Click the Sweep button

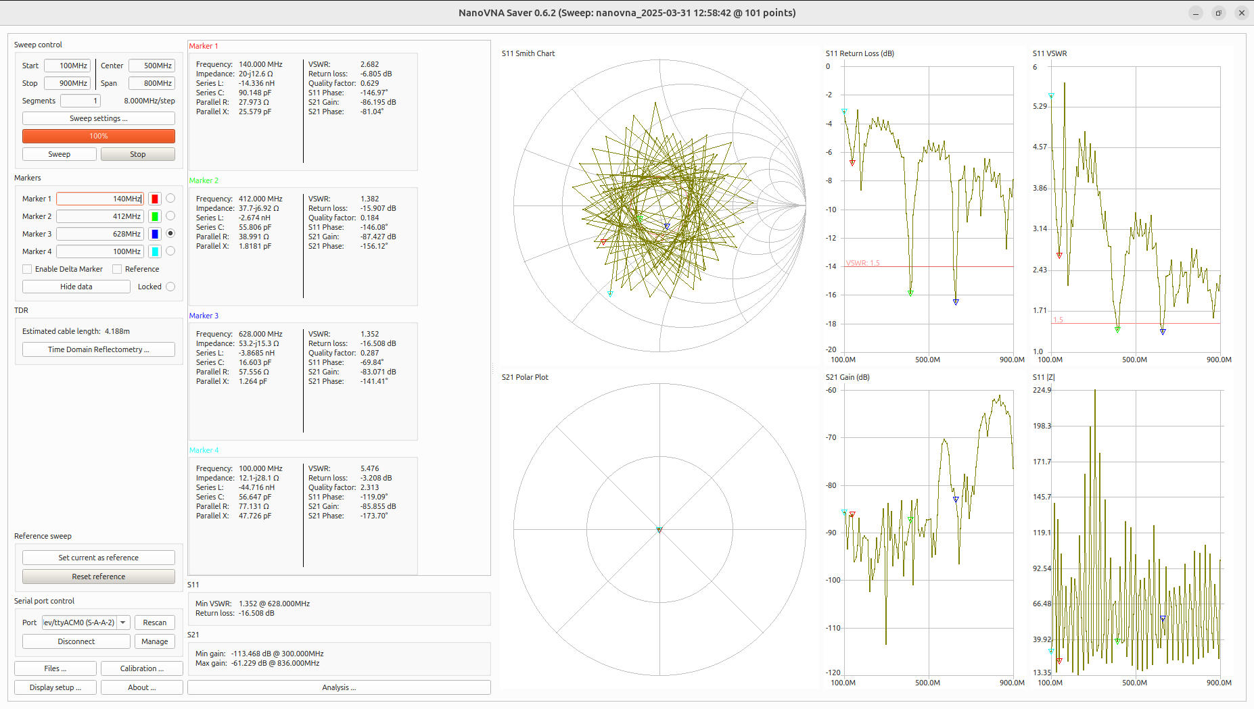click(60, 154)
